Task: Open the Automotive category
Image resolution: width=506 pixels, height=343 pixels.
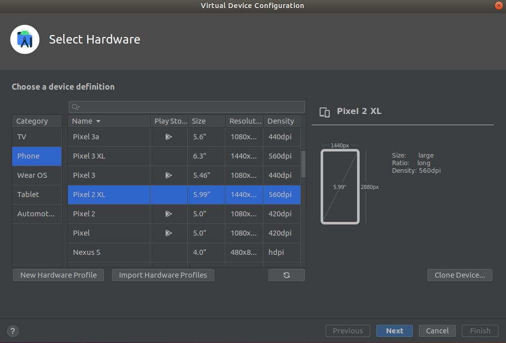Action: (x=37, y=214)
